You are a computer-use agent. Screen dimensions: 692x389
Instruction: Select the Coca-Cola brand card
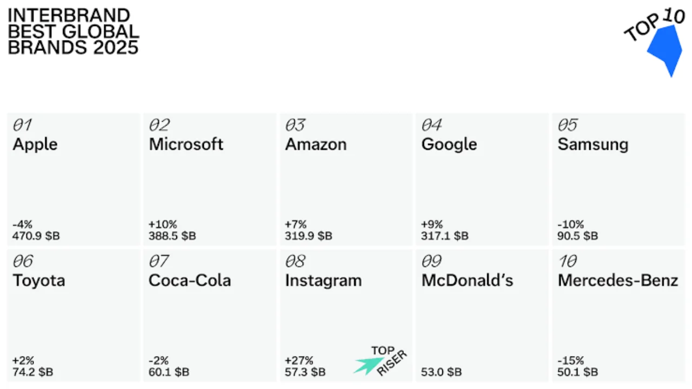tap(210, 316)
